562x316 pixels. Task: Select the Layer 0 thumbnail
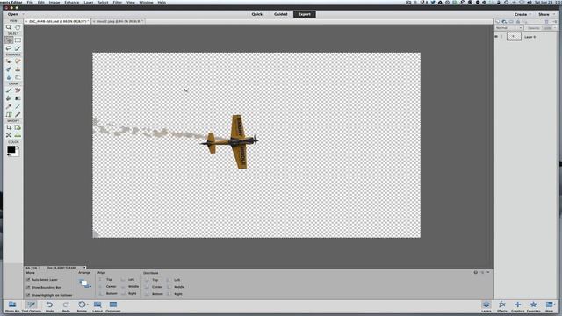(x=514, y=37)
